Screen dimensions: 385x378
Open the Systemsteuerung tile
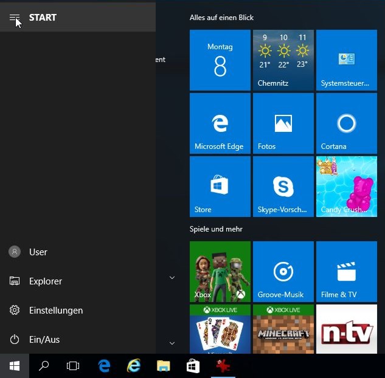point(347,60)
